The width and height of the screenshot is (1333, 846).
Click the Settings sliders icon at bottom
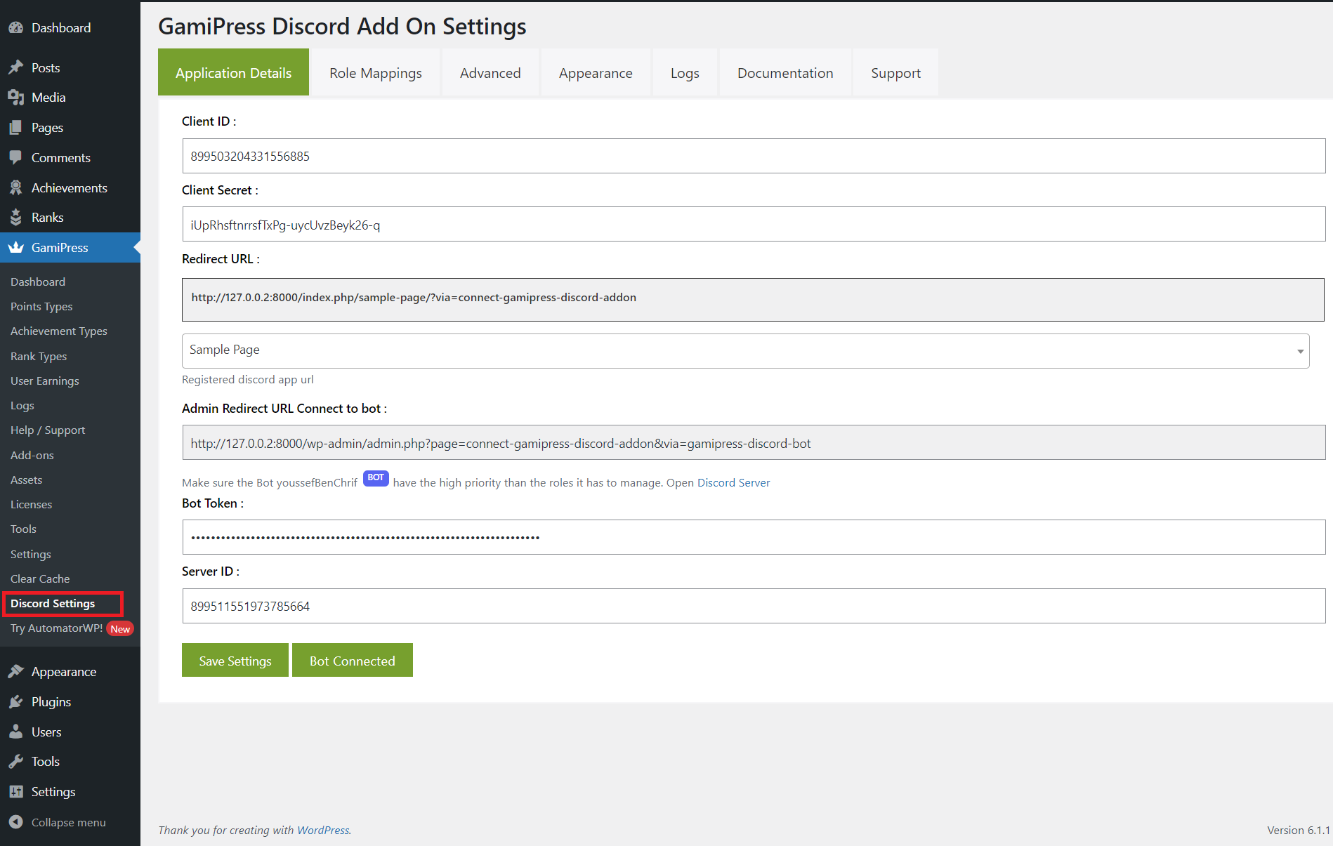point(15,792)
